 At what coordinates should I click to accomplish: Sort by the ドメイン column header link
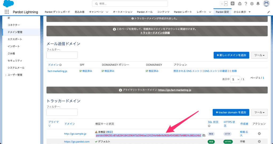pyautogui.click(x=53, y=65)
